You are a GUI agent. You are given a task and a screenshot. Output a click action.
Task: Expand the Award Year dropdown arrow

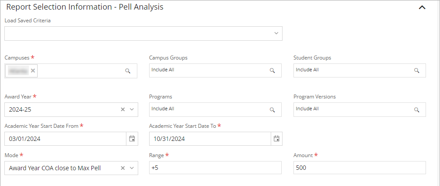coord(132,109)
